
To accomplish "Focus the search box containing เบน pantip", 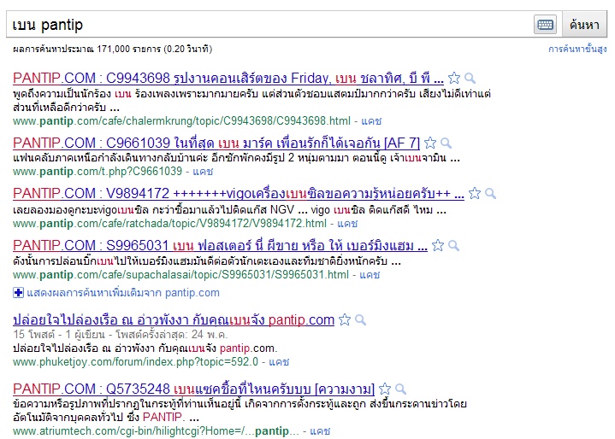I will [x=269, y=25].
